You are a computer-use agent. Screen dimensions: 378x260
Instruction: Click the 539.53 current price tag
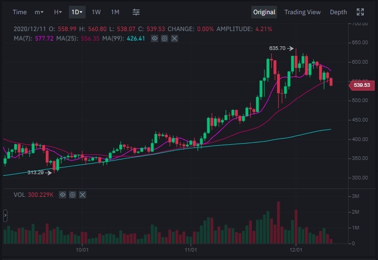tap(362, 85)
